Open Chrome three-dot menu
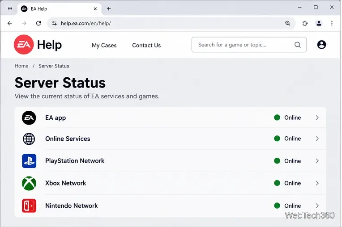Screen dimensions: 342x227 tap(332, 23)
